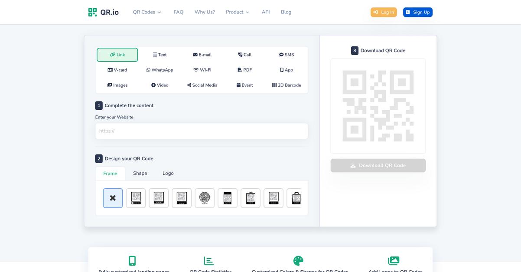Viewport: 521px width, 272px height.
Task: Click the Add Logos images icon
Action: [394, 261]
